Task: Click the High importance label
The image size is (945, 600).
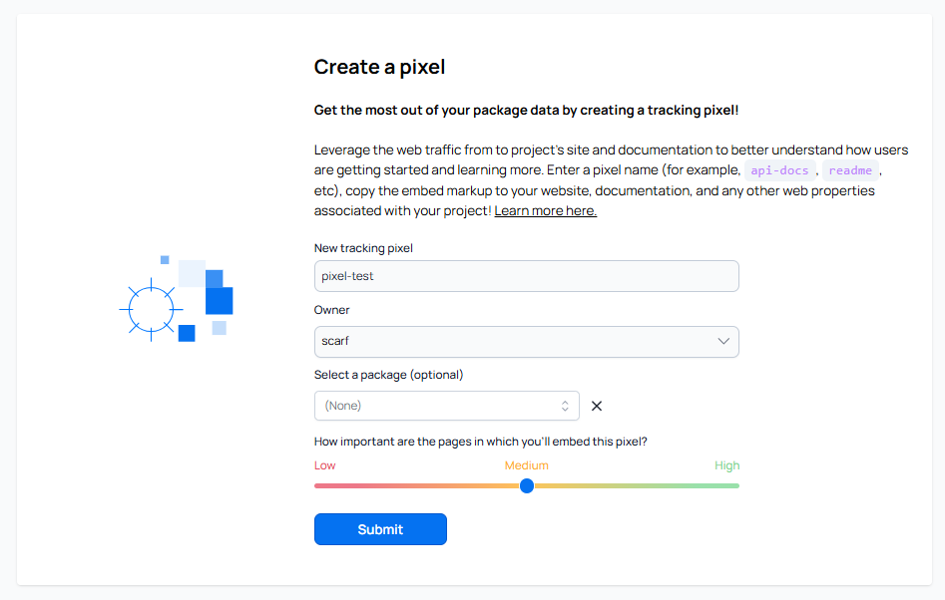Action: 726,465
